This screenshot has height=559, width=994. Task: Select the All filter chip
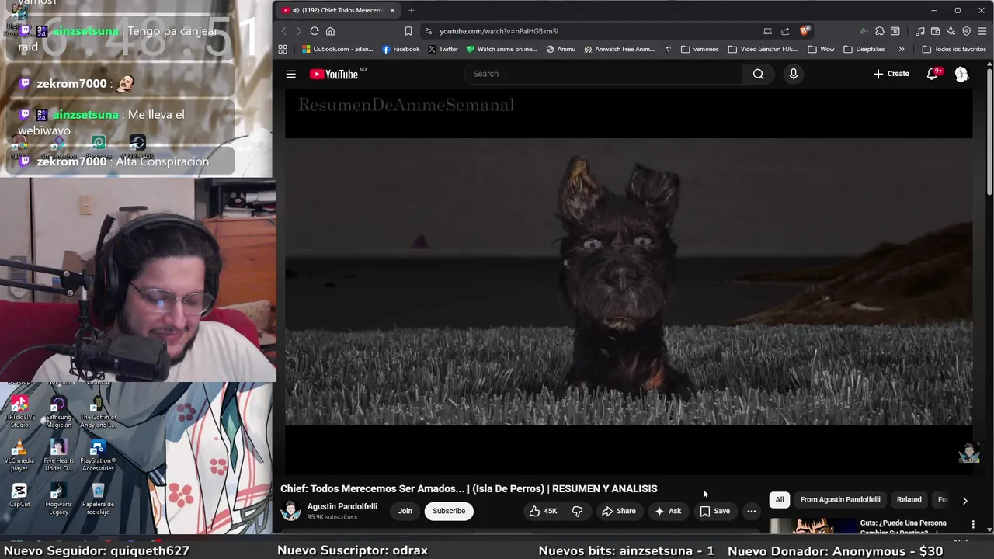tap(780, 500)
